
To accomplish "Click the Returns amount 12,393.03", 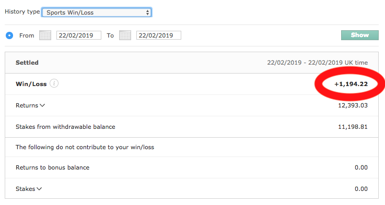I will 353,105.
